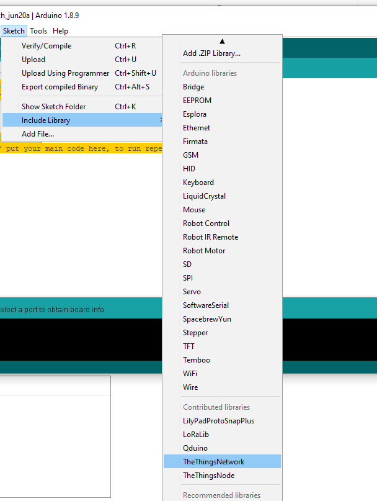Include the HID library
This screenshot has width=377, height=501.
click(222, 169)
